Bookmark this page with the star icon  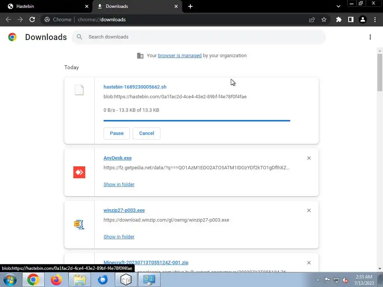pos(324,19)
